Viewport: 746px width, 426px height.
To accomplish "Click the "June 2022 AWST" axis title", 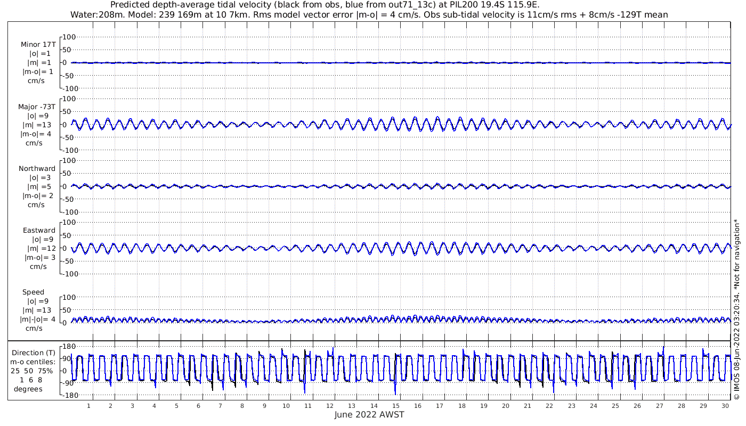I will tap(369, 414).
